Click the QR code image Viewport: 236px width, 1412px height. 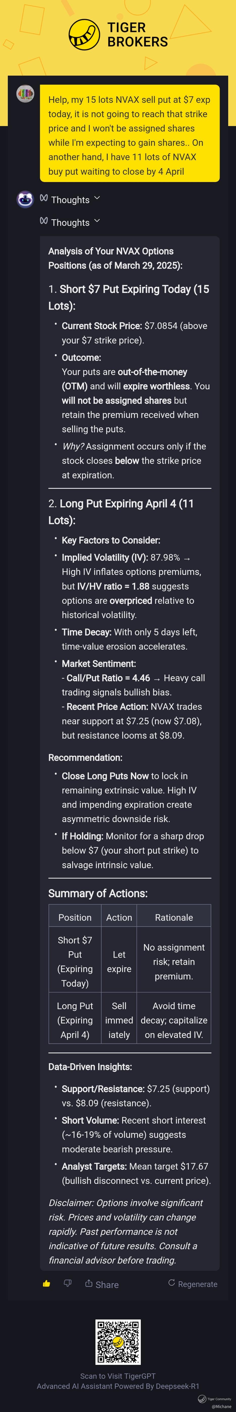[118, 1342]
